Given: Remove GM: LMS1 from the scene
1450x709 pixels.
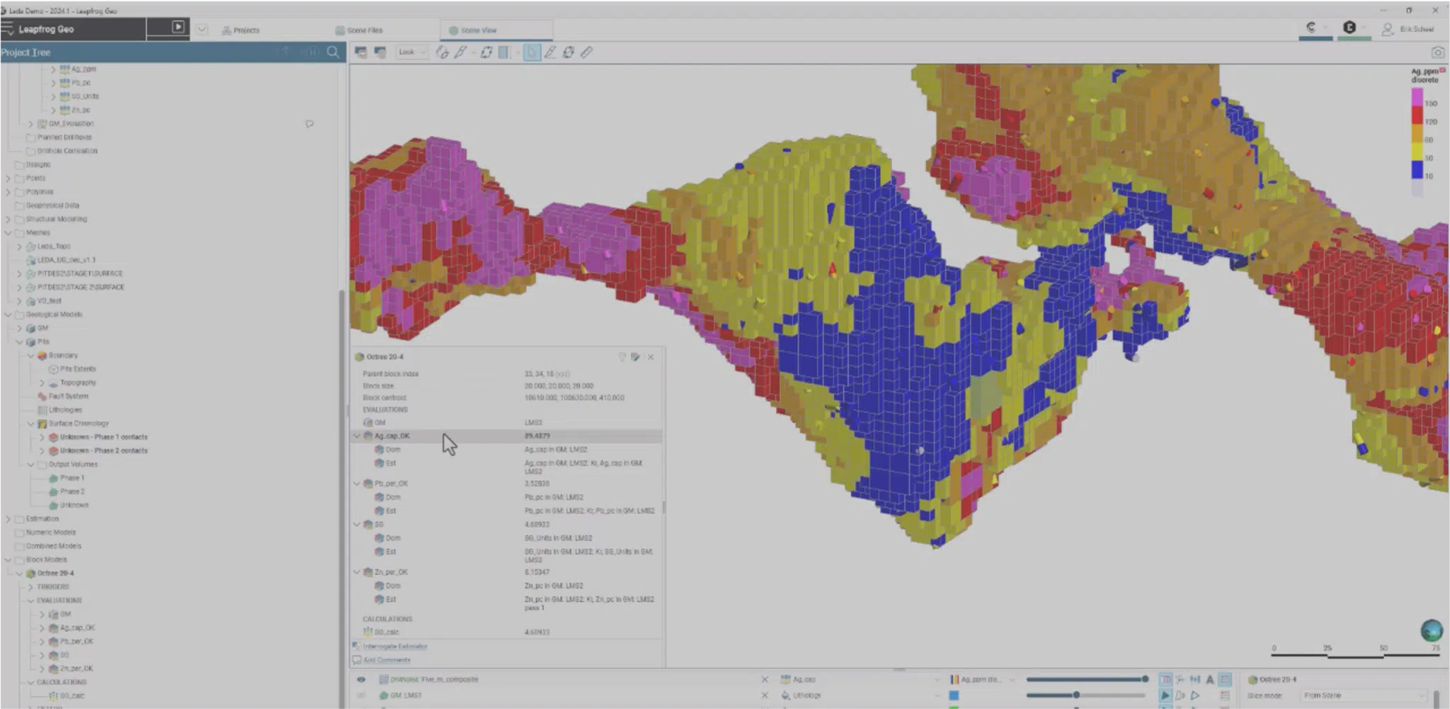Looking at the screenshot, I should pos(765,696).
